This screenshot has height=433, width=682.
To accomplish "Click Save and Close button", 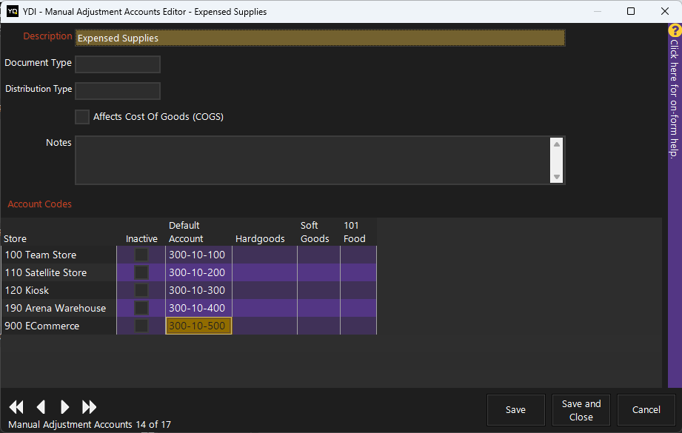I will coord(581,410).
